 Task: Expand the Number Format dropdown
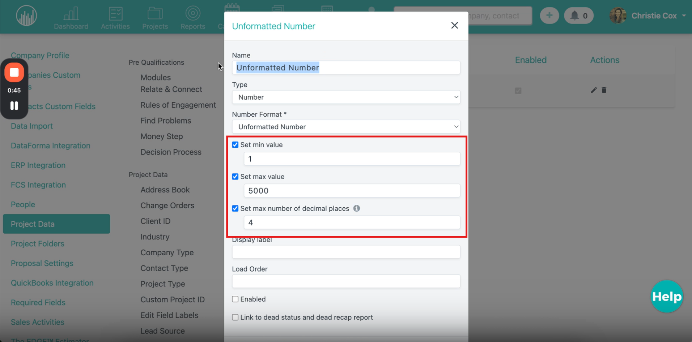click(346, 127)
